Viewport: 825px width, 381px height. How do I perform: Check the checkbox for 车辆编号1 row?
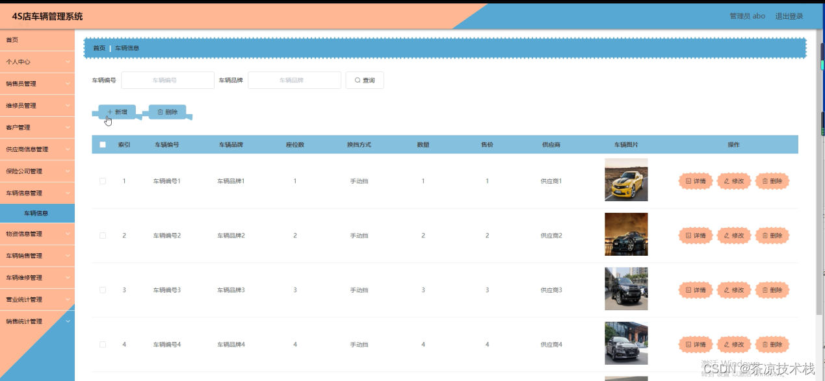102,180
